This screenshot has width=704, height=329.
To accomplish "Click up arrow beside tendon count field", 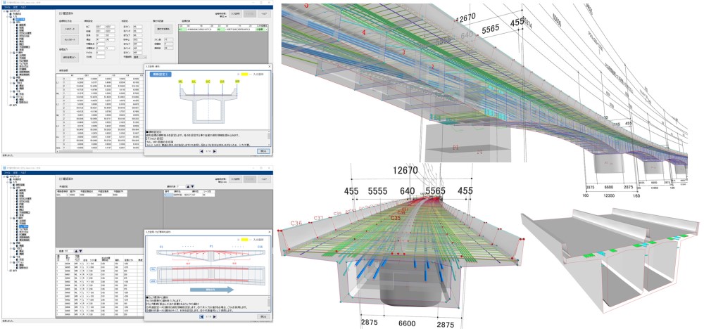I will click(x=188, y=186).
